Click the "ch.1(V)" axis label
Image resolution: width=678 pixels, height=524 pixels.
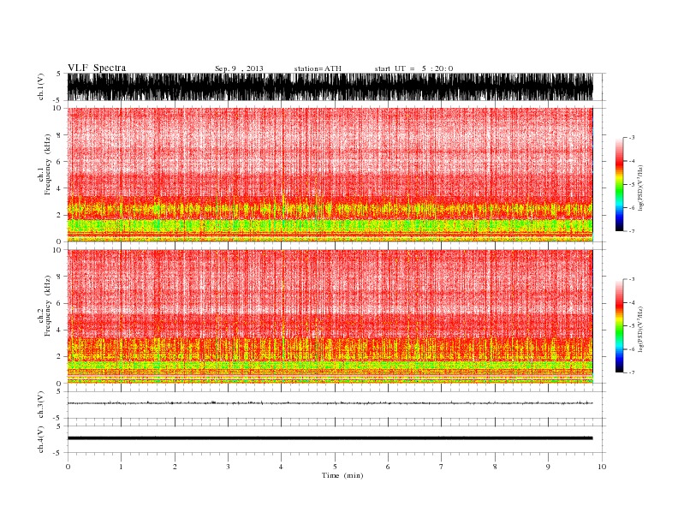point(41,86)
